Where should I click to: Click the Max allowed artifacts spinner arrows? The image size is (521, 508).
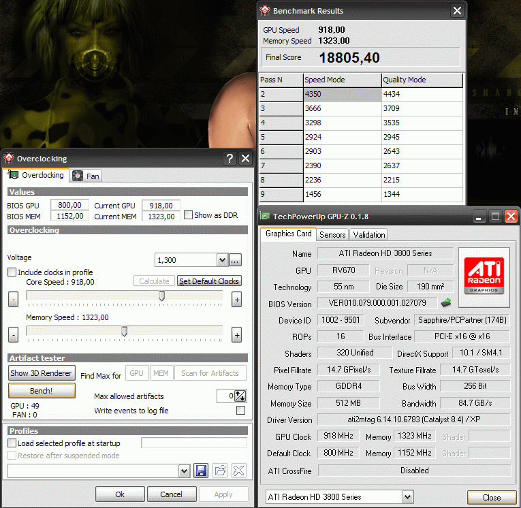tap(240, 396)
